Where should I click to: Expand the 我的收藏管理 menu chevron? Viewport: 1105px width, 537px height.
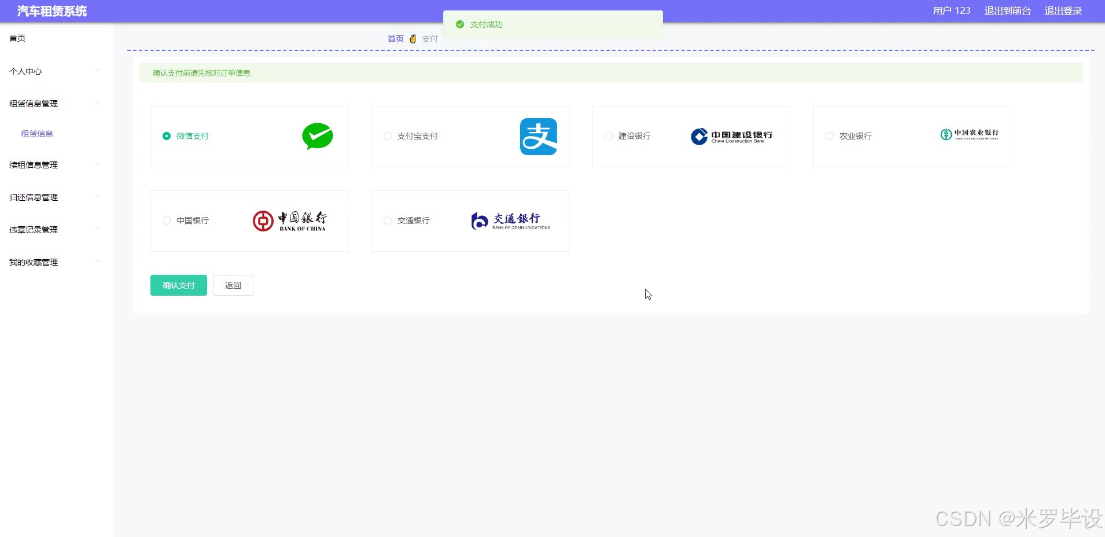tap(98, 262)
